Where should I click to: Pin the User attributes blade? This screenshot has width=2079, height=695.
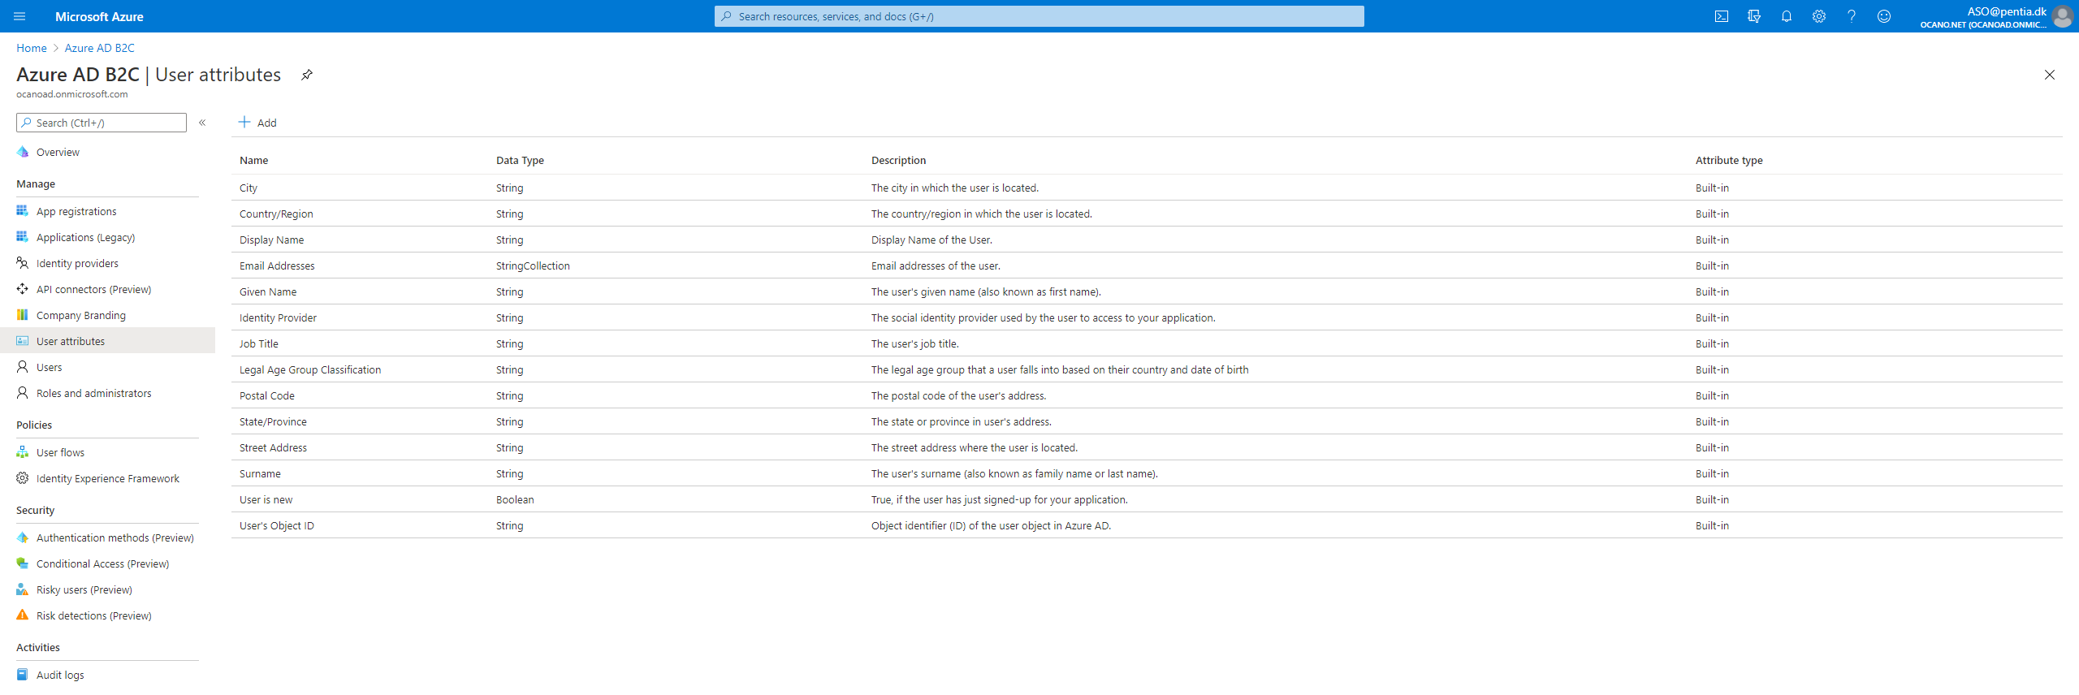pyautogui.click(x=307, y=75)
